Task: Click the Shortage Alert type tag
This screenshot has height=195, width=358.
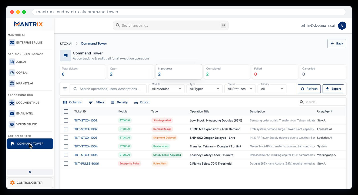Action: (162, 120)
